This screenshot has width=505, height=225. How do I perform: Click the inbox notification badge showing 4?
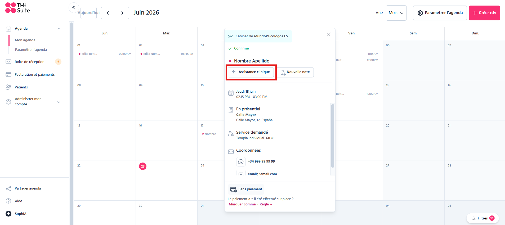[58, 62]
